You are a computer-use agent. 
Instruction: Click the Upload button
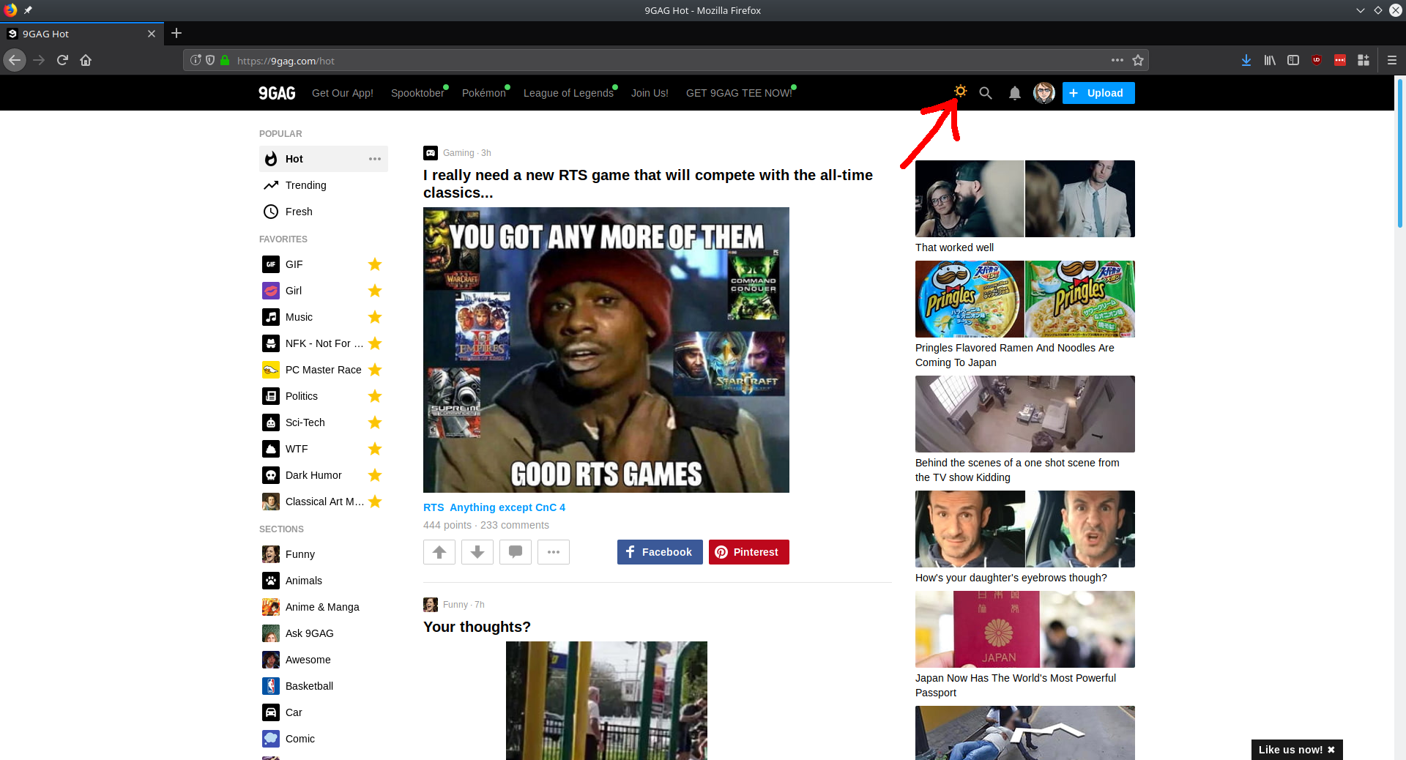point(1098,93)
